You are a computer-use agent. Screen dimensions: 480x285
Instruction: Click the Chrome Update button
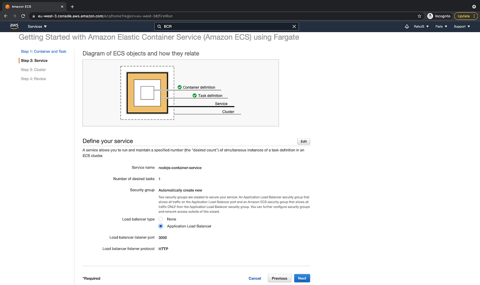pos(466,16)
